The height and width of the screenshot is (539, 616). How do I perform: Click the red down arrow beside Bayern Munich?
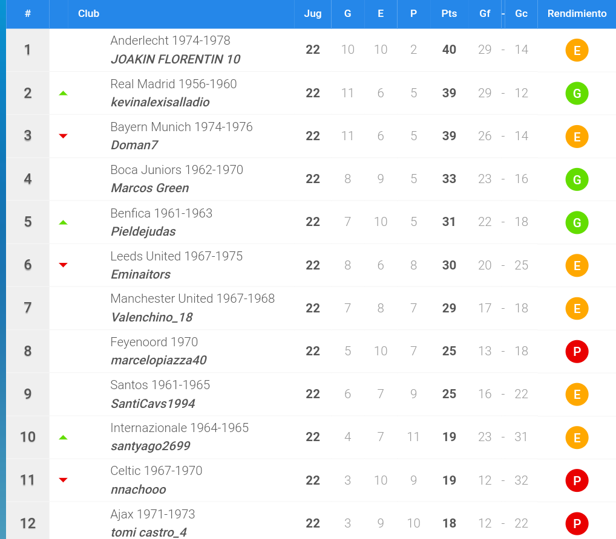(63, 136)
